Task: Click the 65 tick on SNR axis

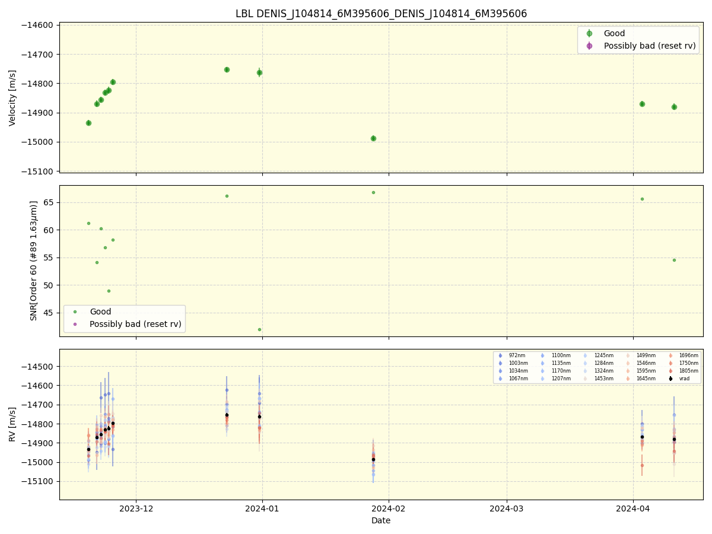Action: coord(49,202)
